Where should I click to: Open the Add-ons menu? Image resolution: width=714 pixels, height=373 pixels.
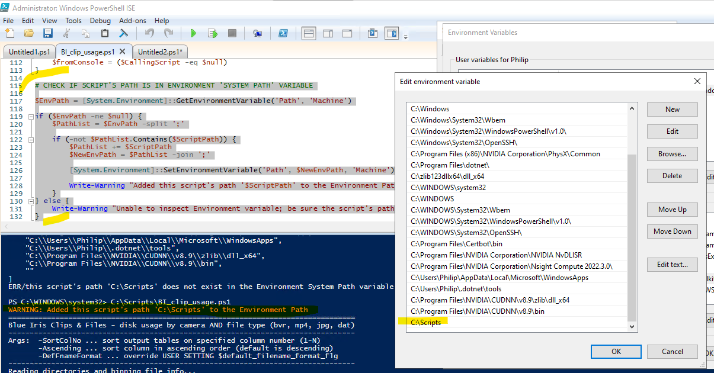(x=133, y=20)
